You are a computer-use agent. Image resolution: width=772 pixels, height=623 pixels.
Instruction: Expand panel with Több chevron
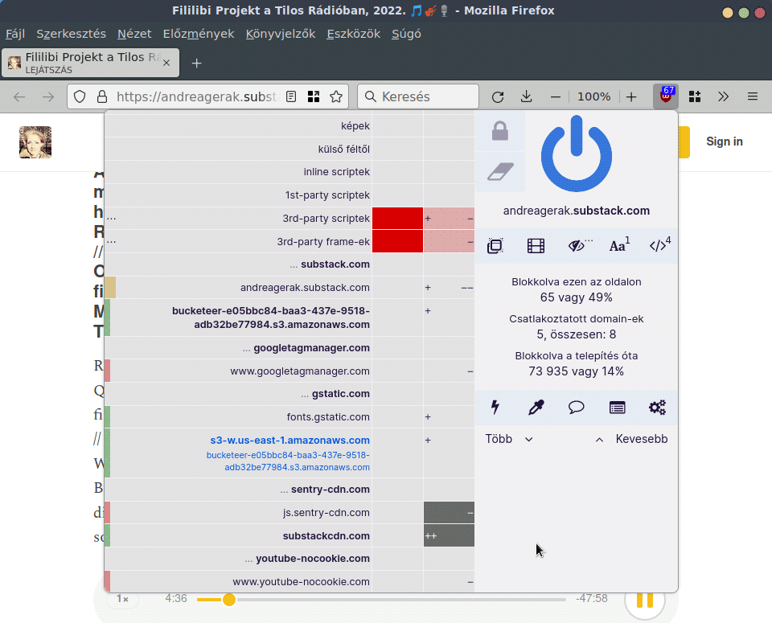(x=509, y=439)
